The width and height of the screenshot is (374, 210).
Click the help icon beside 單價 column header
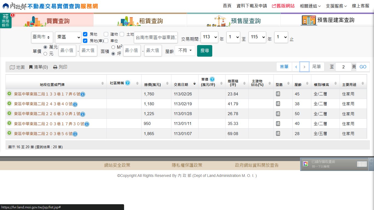(212, 79)
